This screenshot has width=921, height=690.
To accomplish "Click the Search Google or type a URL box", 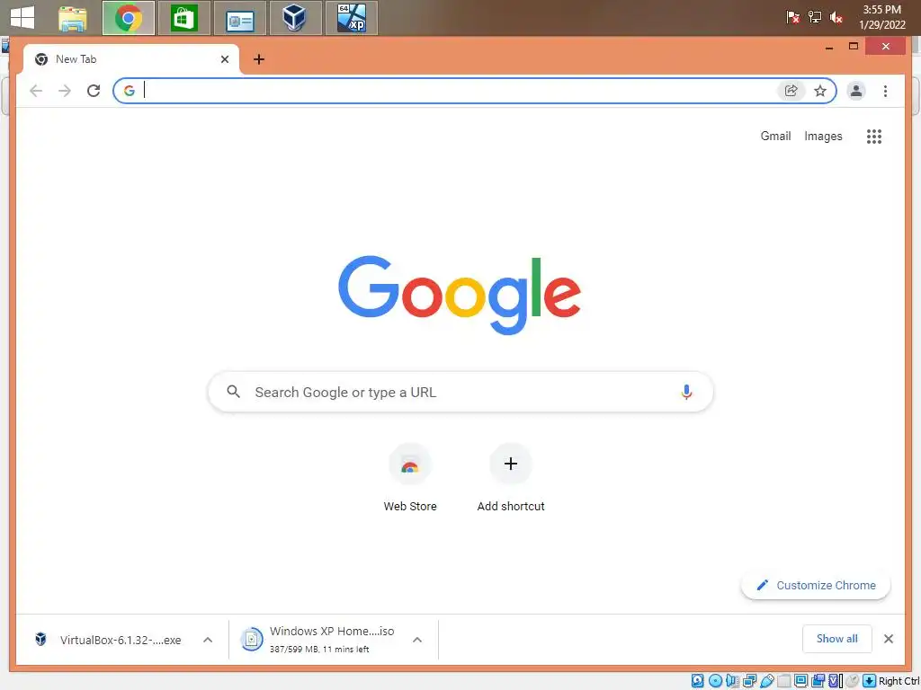I will 460,392.
